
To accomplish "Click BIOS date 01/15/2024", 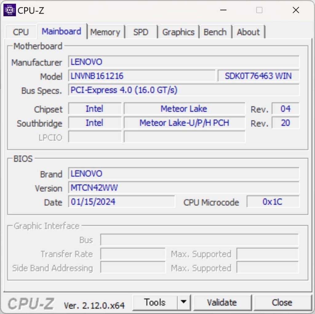I will click(x=121, y=202).
